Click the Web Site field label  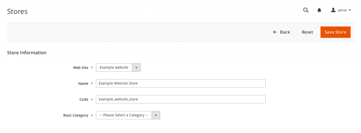tap(81, 68)
